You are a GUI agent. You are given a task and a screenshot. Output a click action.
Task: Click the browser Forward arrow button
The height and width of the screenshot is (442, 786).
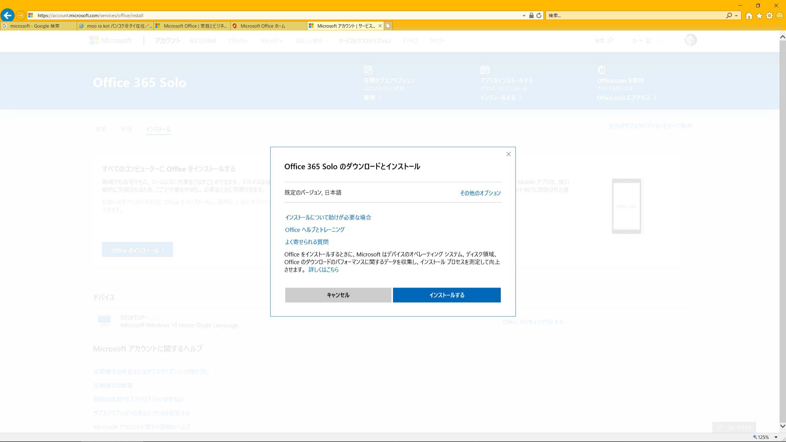(x=20, y=15)
